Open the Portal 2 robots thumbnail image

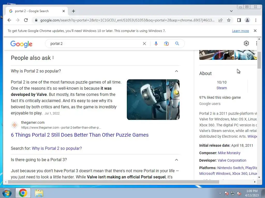pyautogui.click(x=153, y=100)
